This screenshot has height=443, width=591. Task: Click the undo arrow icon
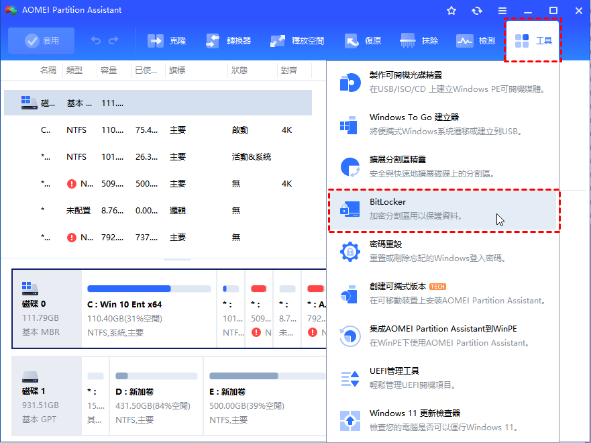(x=96, y=40)
